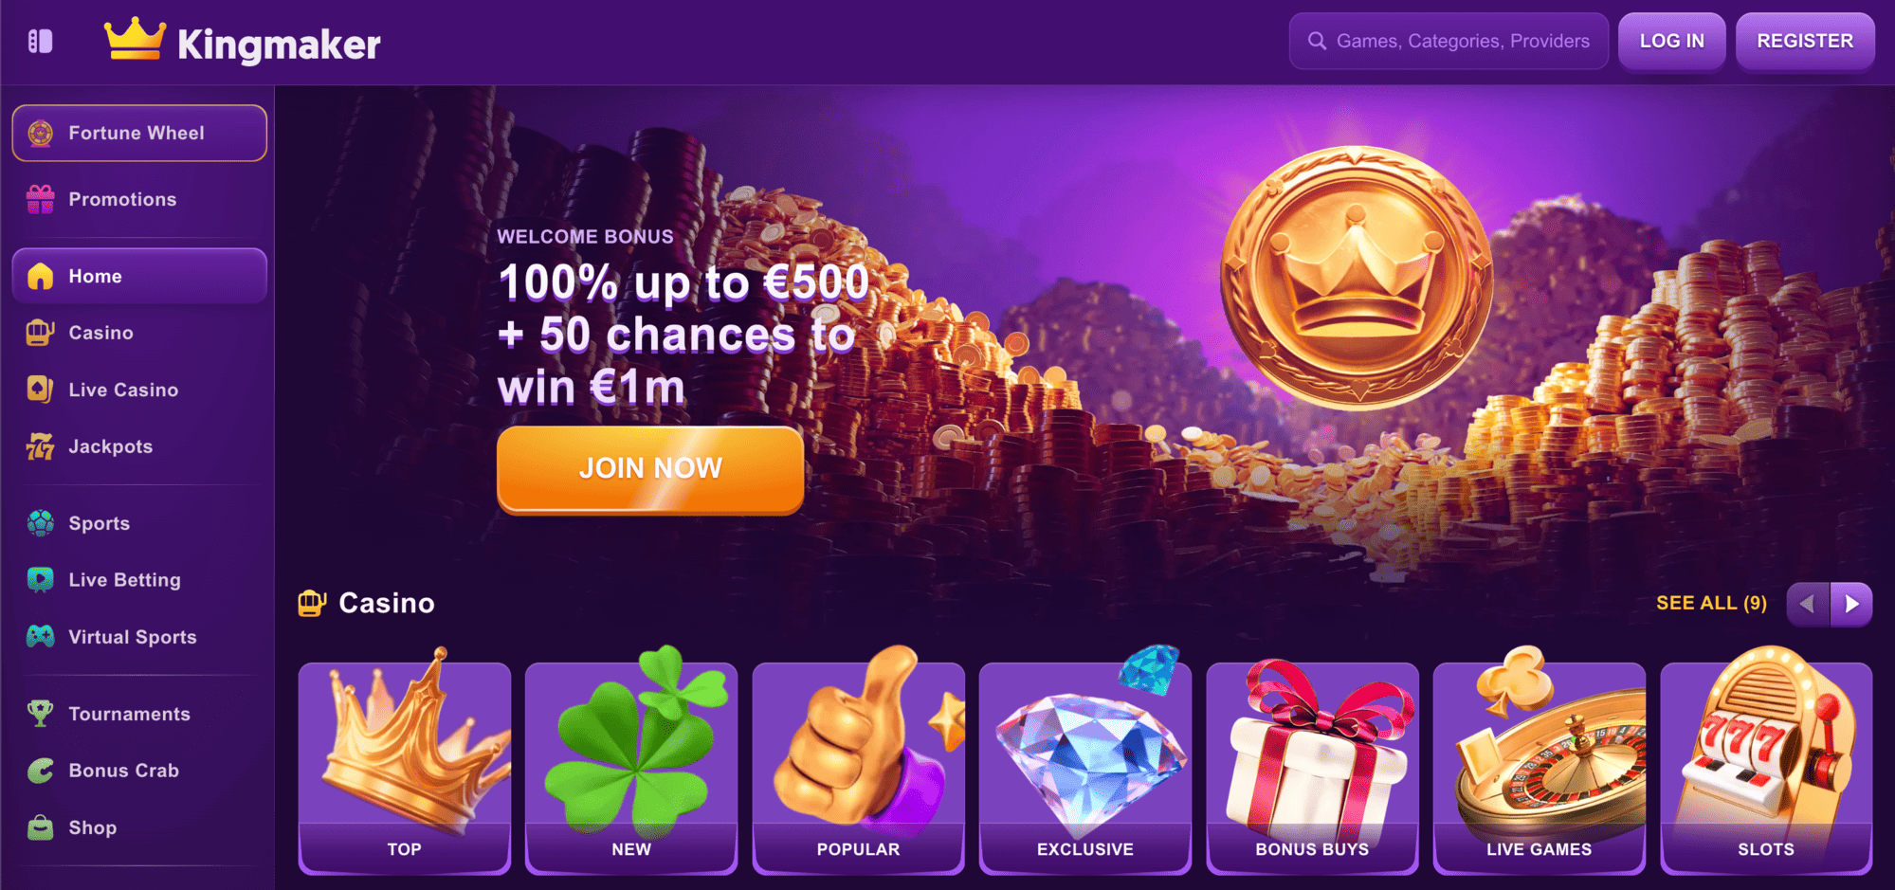Collapse the sidebar with the panel toggle icon
Viewport: 1895px width, 890px height.
point(40,42)
